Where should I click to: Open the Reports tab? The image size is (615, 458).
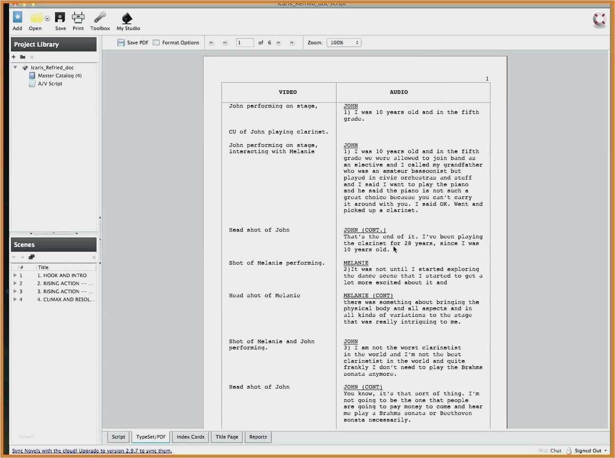click(x=258, y=437)
